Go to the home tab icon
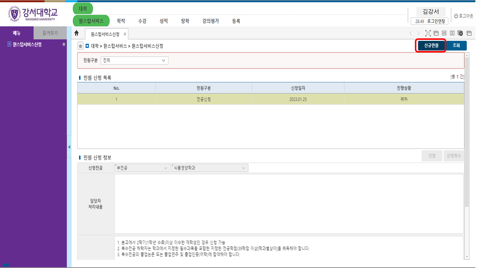The image size is (478, 268). [x=77, y=33]
